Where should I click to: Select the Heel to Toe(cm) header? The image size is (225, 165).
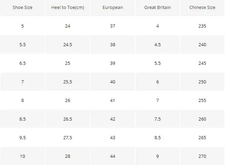pos(67,8)
